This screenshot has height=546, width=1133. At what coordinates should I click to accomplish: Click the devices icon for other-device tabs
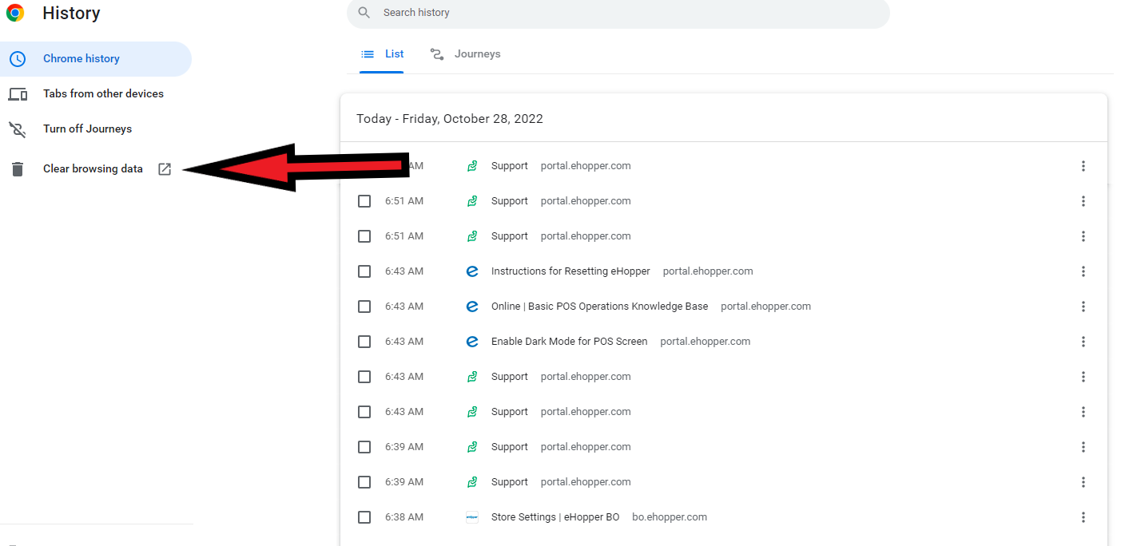pyautogui.click(x=17, y=94)
